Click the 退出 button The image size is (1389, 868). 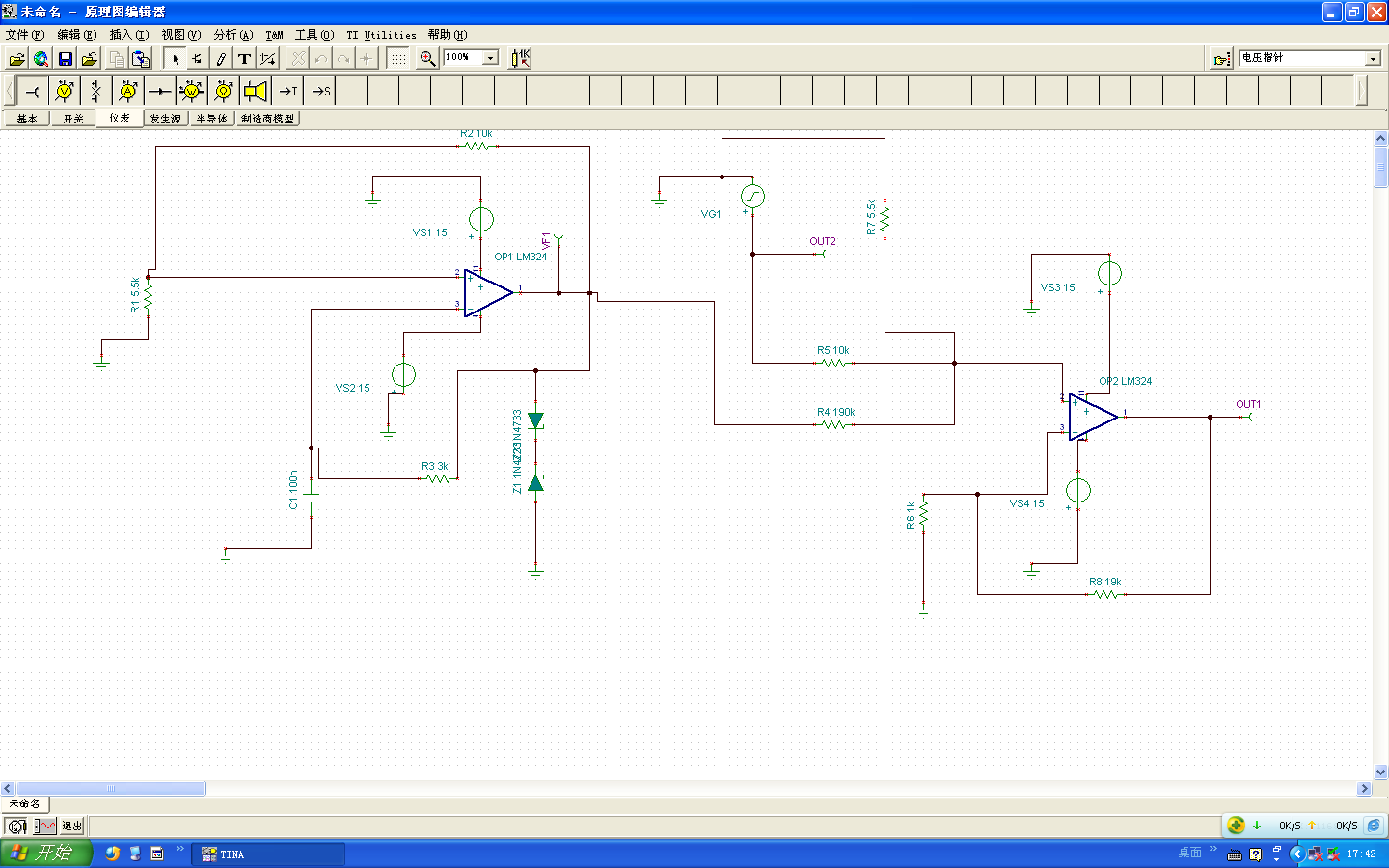click(72, 827)
